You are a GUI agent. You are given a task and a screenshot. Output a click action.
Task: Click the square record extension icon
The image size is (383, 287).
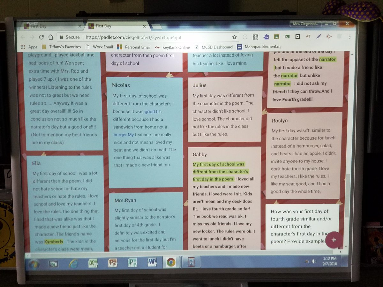[x=297, y=37]
